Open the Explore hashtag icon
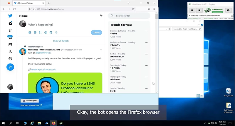The height and width of the screenshot is (126, 235). click(10, 30)
